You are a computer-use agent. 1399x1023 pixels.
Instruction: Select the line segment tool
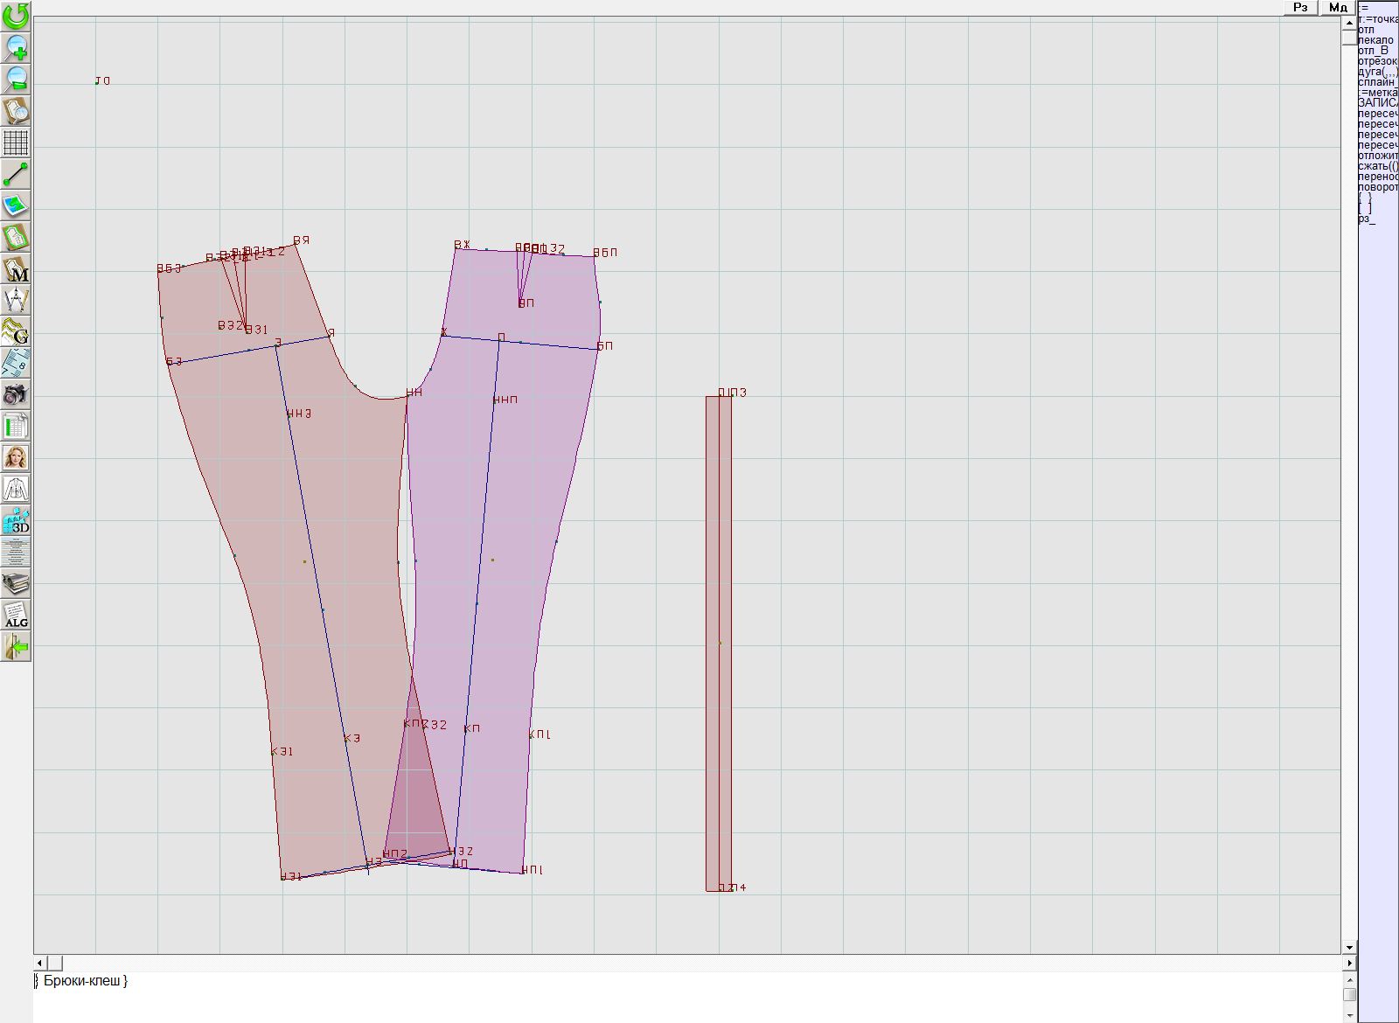[16, 174]
